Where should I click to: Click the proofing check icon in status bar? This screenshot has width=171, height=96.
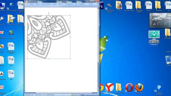44,95
